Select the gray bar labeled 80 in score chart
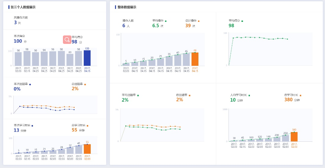The image size is (325, 168). [x=70, y=60]
